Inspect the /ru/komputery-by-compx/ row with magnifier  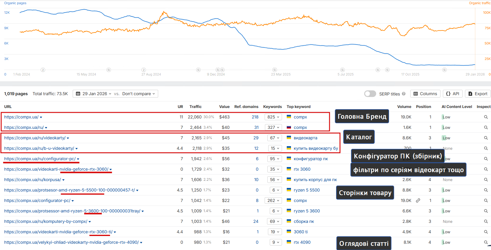click(x=486, y=222)
